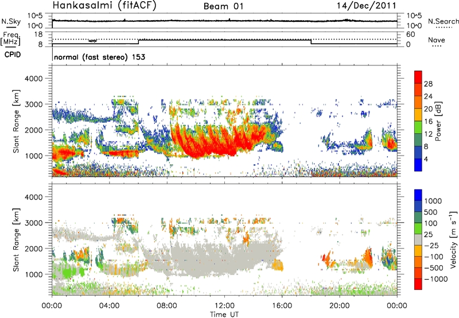Click the '16:00' time axis tick label
Screen dimensions: 459x318
(282, 306)
